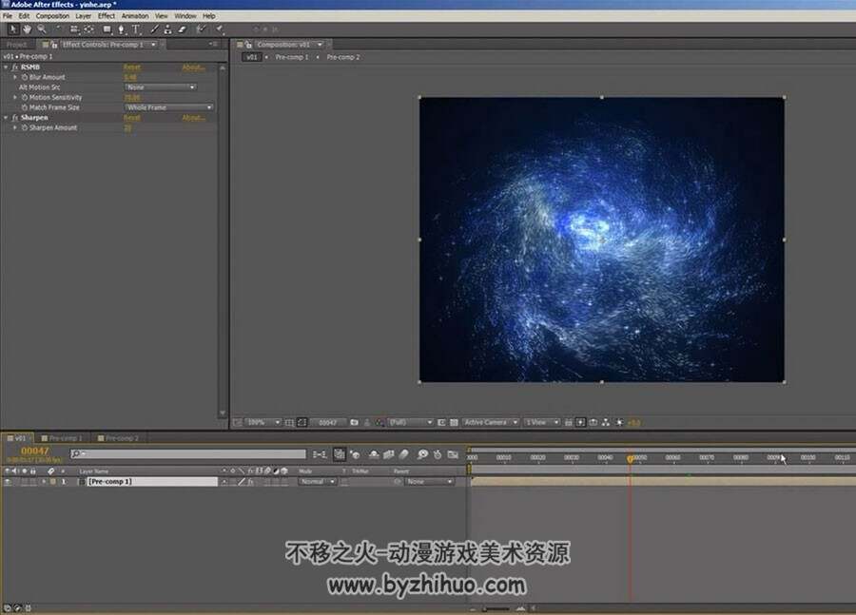Collapse the RSMB effect group
Screen dimensions: 856x615
click(x=6, y=67)
